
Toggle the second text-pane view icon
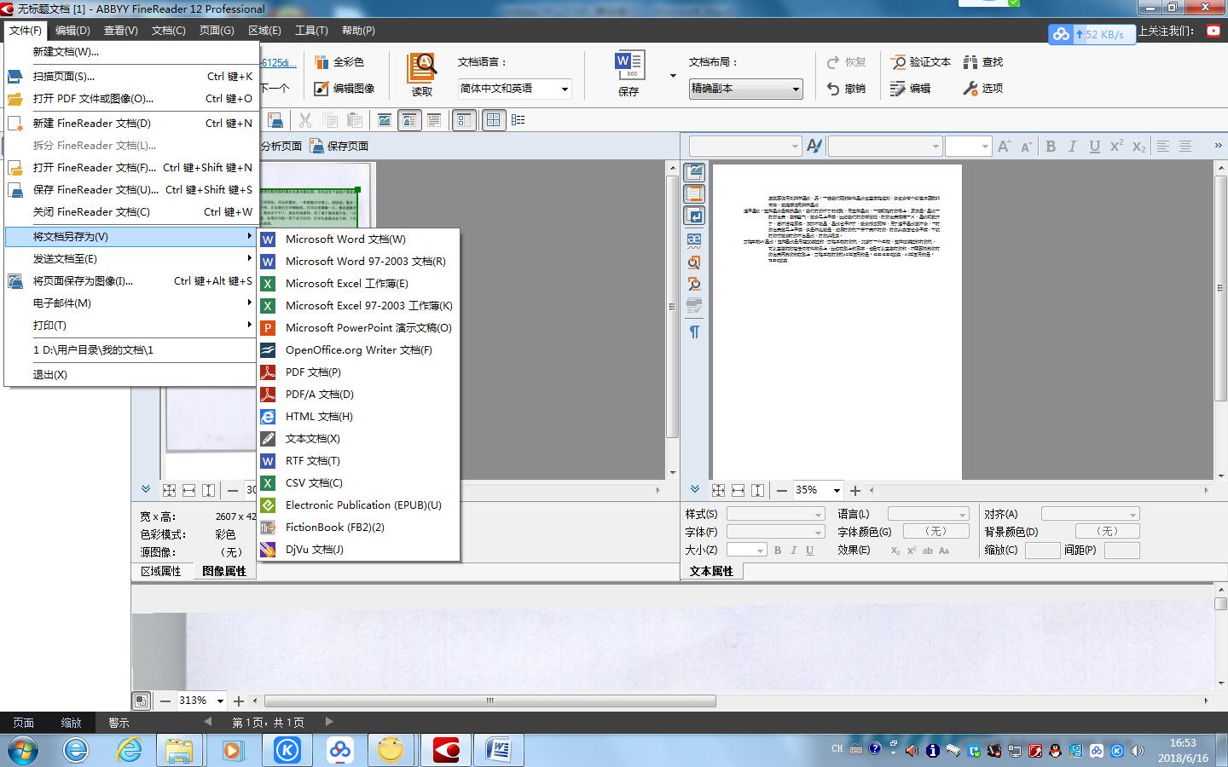pos(694,194)
